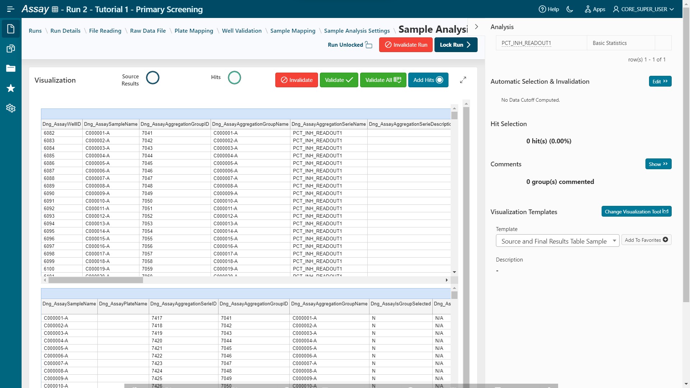
Task: Go to Run Details breadcrumb
Action: 65,31
